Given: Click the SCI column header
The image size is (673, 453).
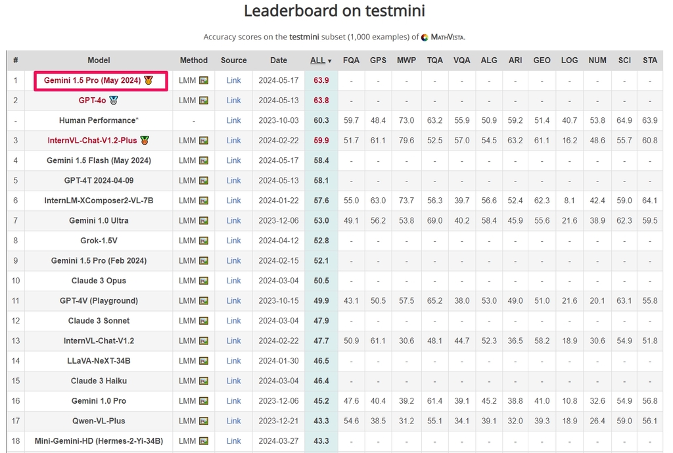Looking at the screenshot, I should 624,60.
